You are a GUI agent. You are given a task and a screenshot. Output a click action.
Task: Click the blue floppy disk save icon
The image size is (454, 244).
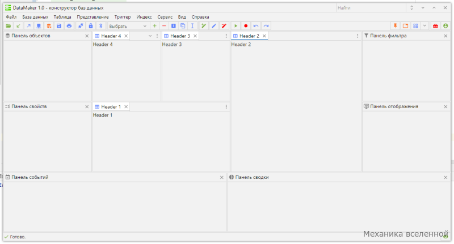tap(59, 26)
